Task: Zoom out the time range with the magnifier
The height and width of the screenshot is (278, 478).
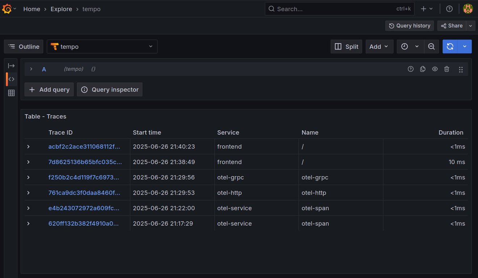Action: pos(431,46)
